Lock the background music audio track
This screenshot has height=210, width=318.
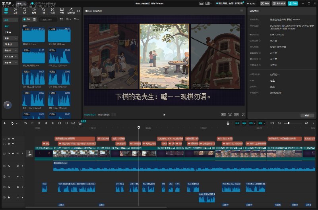tap(9, 166)
